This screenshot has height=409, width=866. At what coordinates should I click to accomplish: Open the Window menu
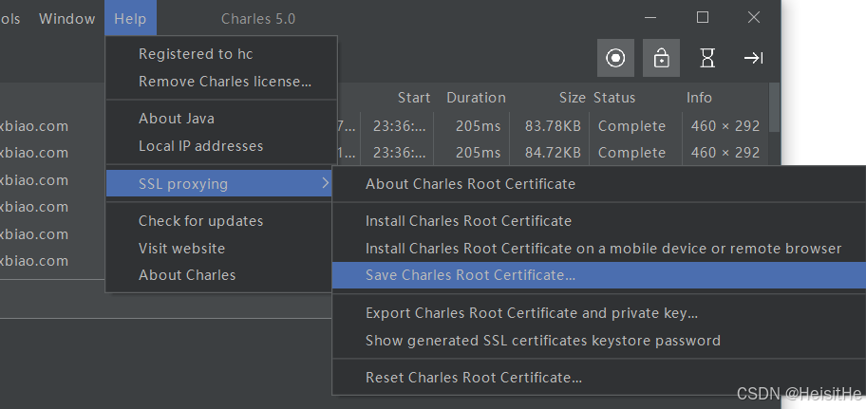[x=66, y=19]
